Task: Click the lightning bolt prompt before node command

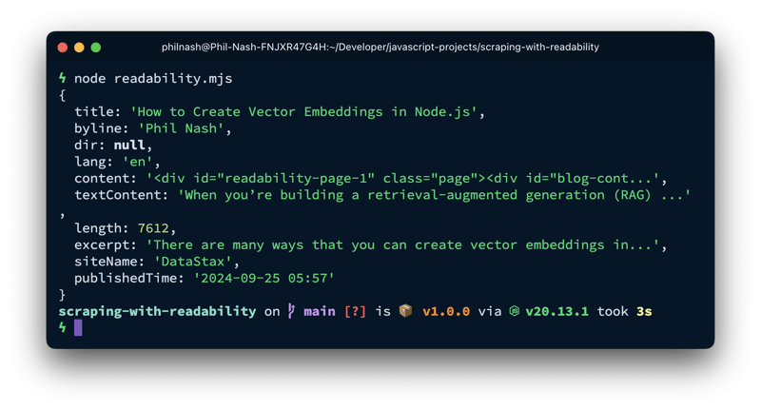Action: 63,78
